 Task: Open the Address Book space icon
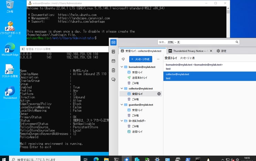click(x=113, y=52)
